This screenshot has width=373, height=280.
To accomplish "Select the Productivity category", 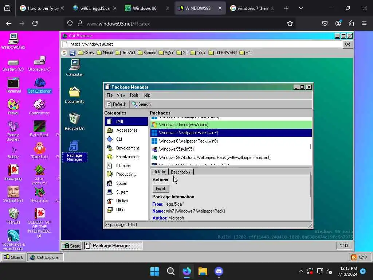I will pos(126,174).
